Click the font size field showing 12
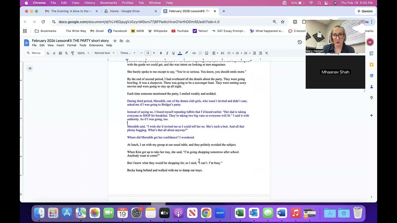 point(148,53)
